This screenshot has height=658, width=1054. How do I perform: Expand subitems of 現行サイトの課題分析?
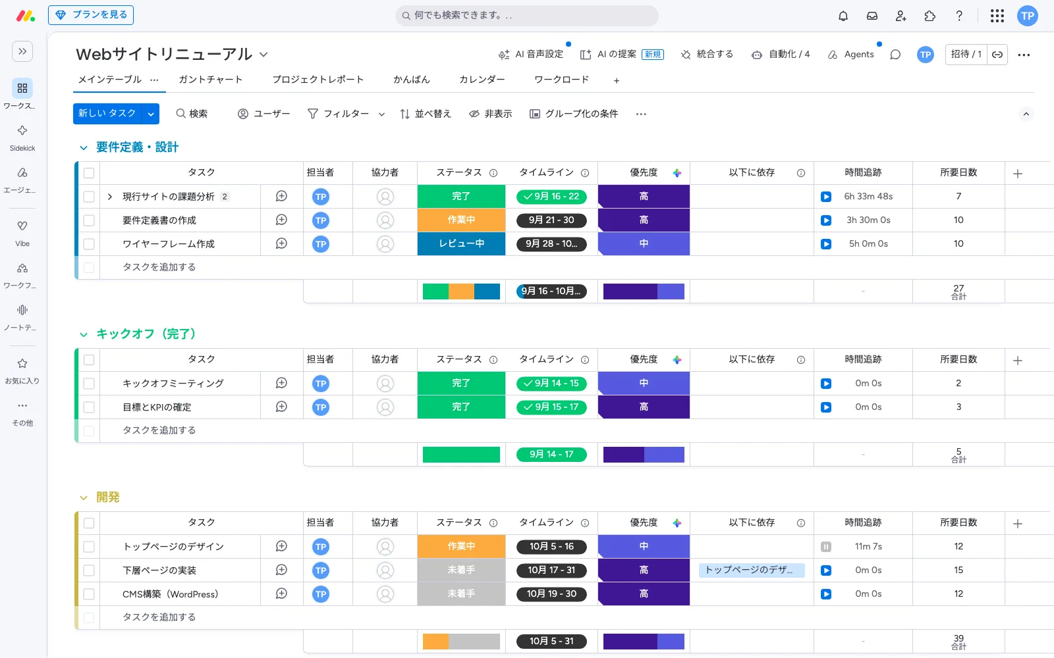point(110,197)
